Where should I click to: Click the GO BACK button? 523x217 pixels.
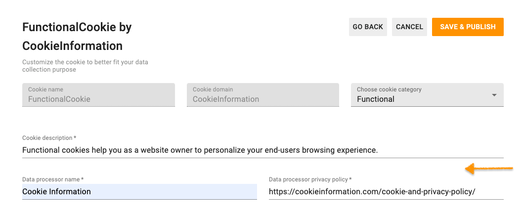click(367, 27)
